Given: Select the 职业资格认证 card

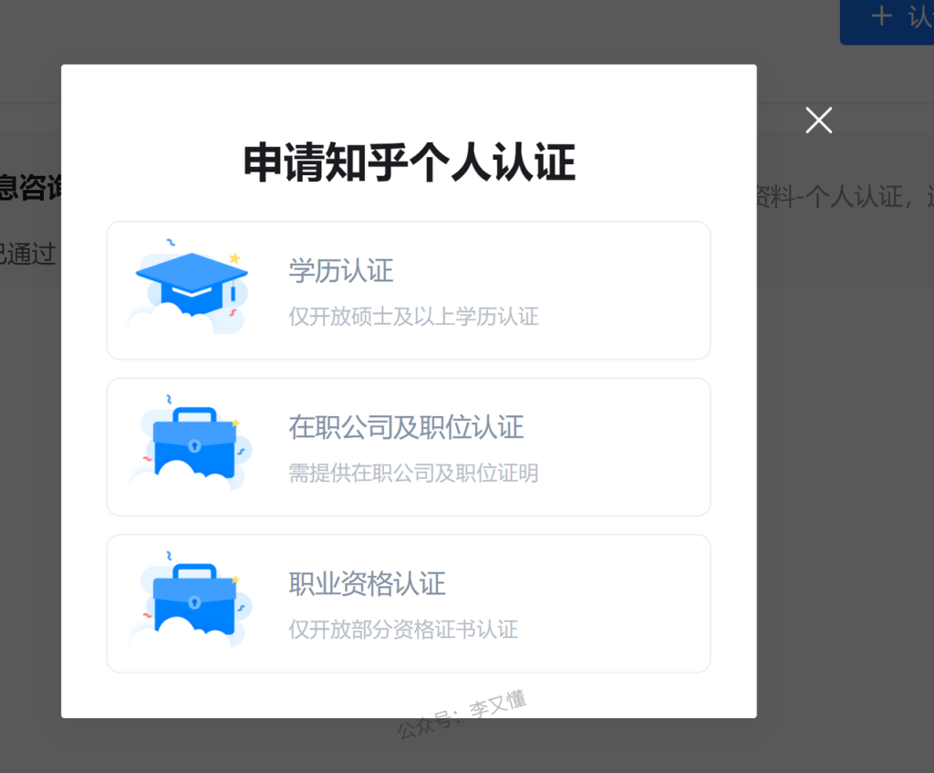Looking at the screenshot, I should point(409,604).
